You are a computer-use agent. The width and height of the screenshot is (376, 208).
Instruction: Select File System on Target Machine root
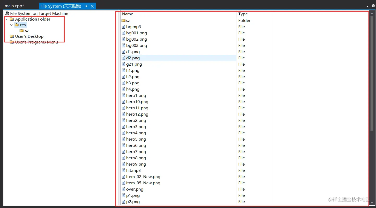pos(39,14)
